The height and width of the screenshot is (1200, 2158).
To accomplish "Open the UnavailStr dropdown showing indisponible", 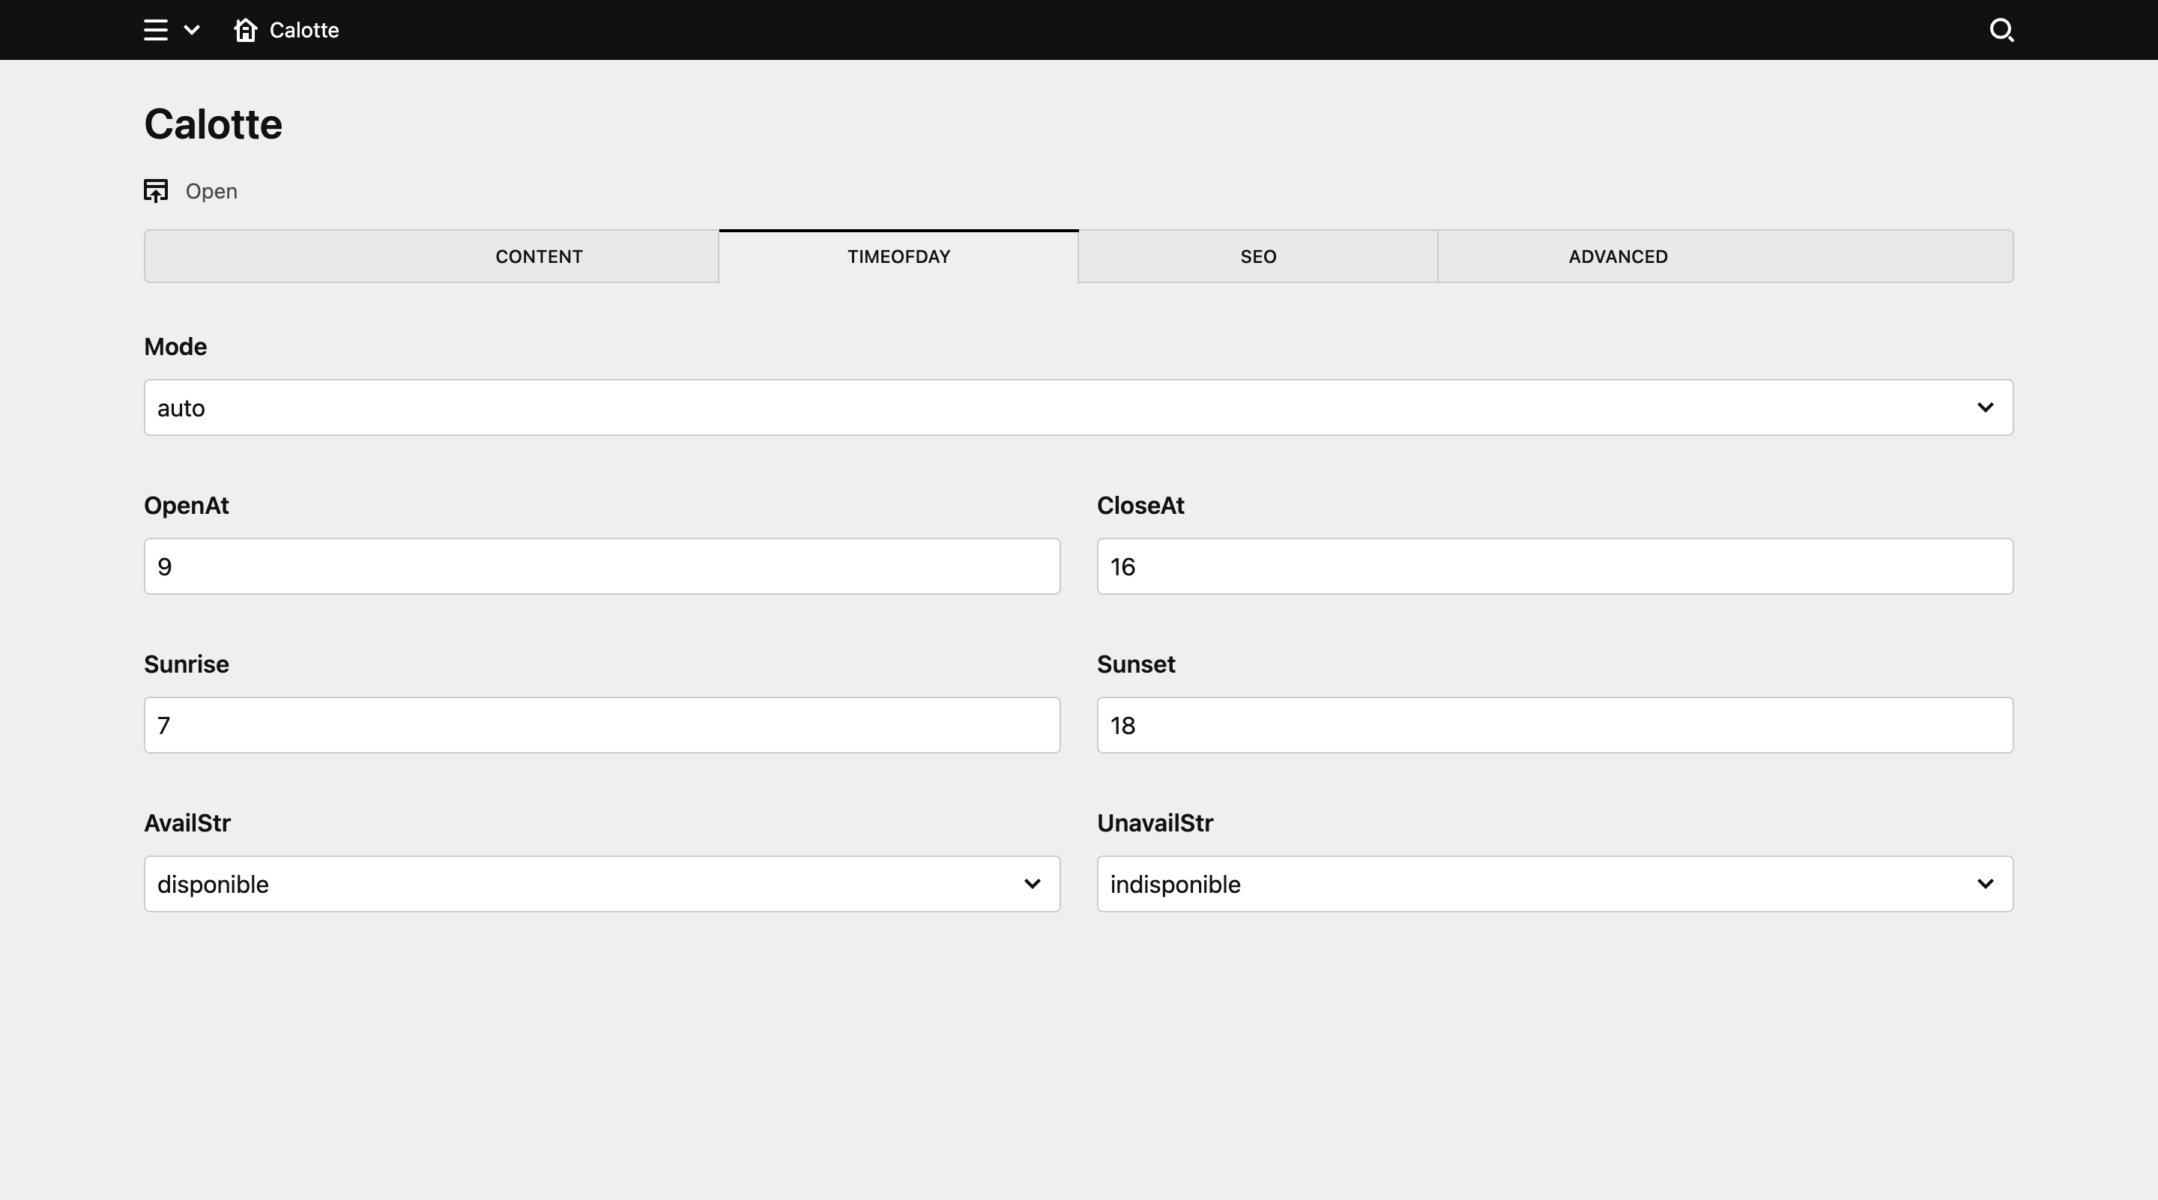I will pos(1555,885).
